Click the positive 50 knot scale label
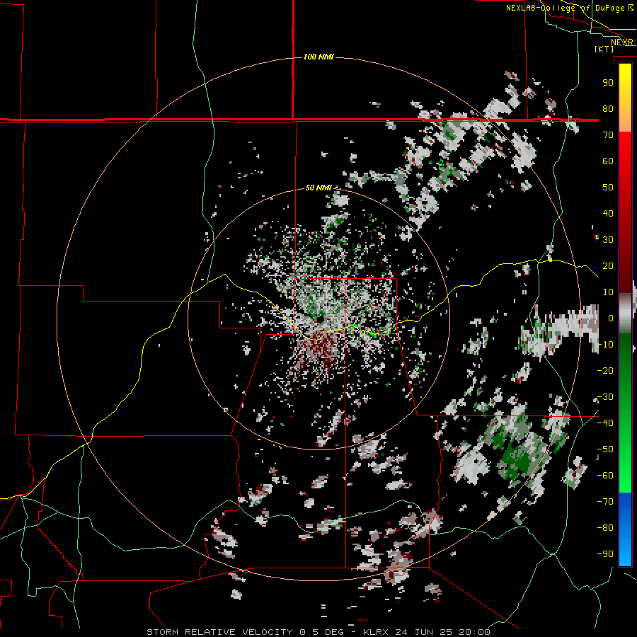637x637 pixels. coord(608,188)
